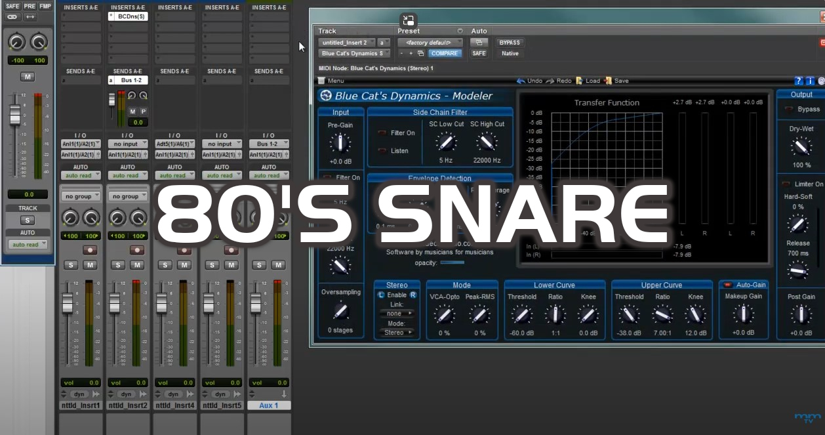Viewport: 825px width, 435px height.
Task: Click the Blue Cat logo icon
Action: [326, 96]
